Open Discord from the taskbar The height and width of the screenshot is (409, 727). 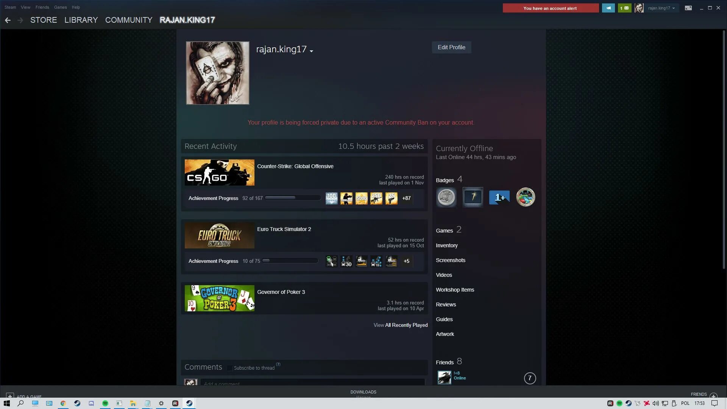91,403
